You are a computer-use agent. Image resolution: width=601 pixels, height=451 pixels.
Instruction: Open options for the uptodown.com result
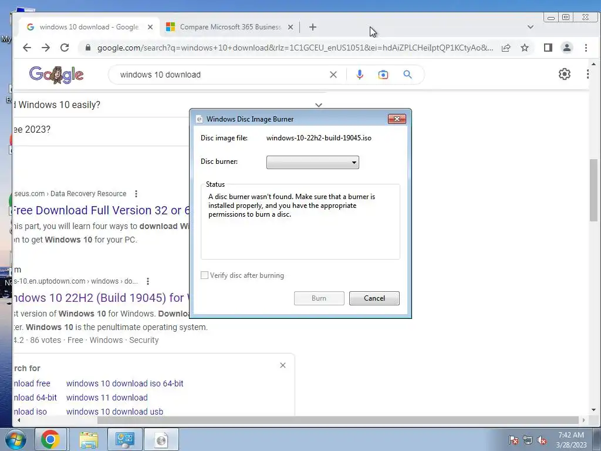click(x=148, y=281)
